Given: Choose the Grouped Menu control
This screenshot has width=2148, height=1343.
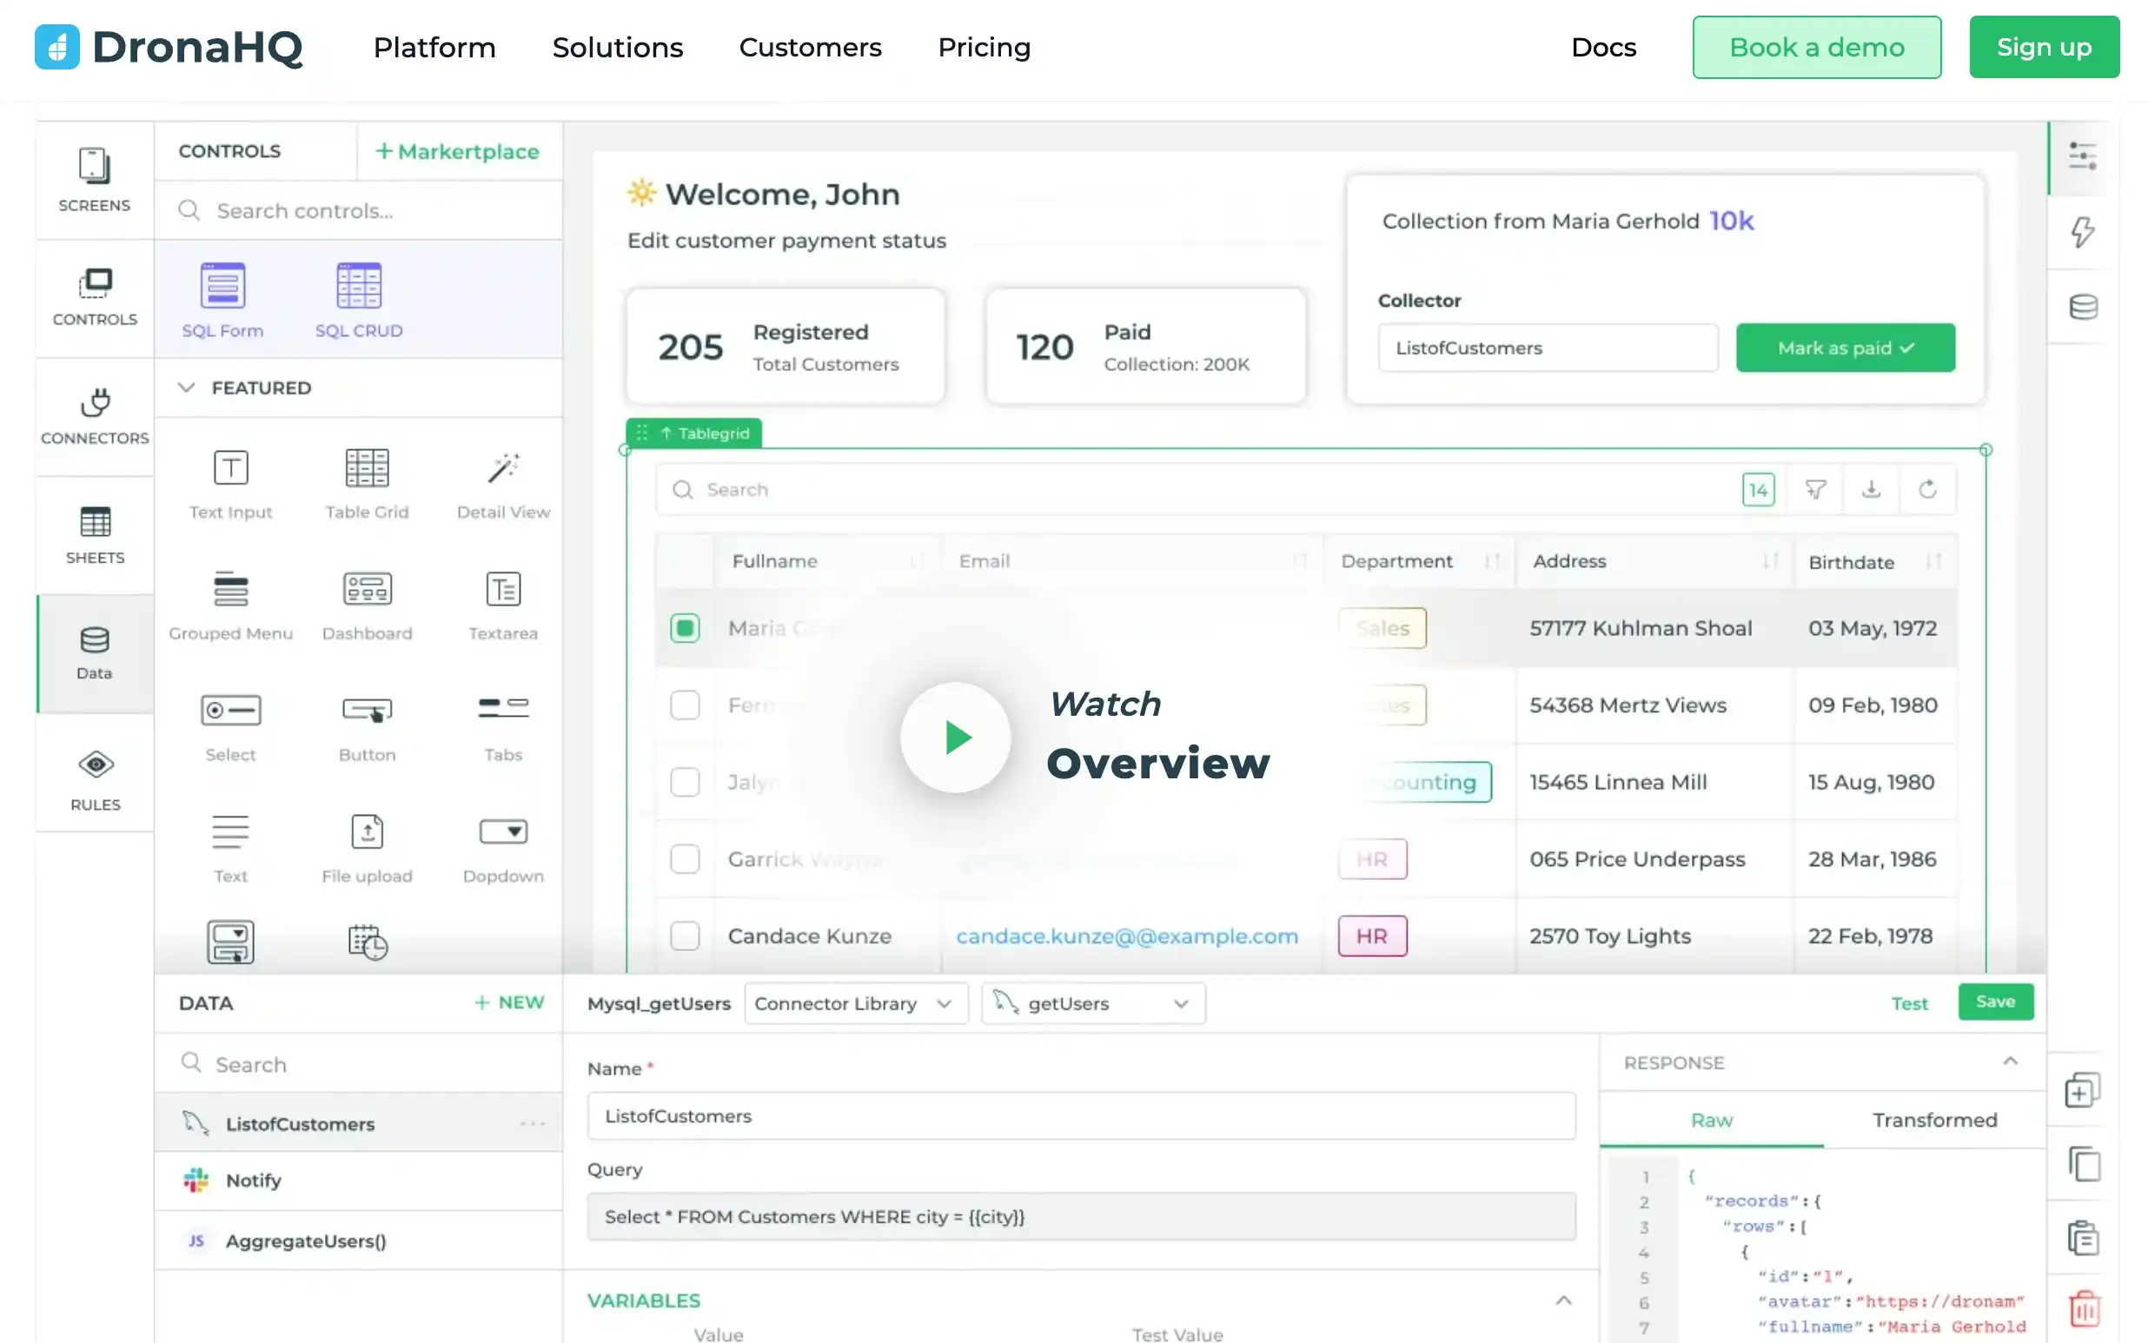Looking at the screenshot, I should click(x=230, y=605).
